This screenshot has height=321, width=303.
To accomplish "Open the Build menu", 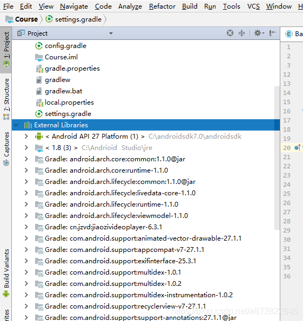I will (190, 6).
